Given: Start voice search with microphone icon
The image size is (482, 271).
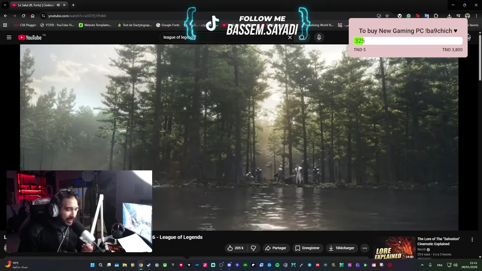Looking at the screenshot, I should tap(319, 37).
